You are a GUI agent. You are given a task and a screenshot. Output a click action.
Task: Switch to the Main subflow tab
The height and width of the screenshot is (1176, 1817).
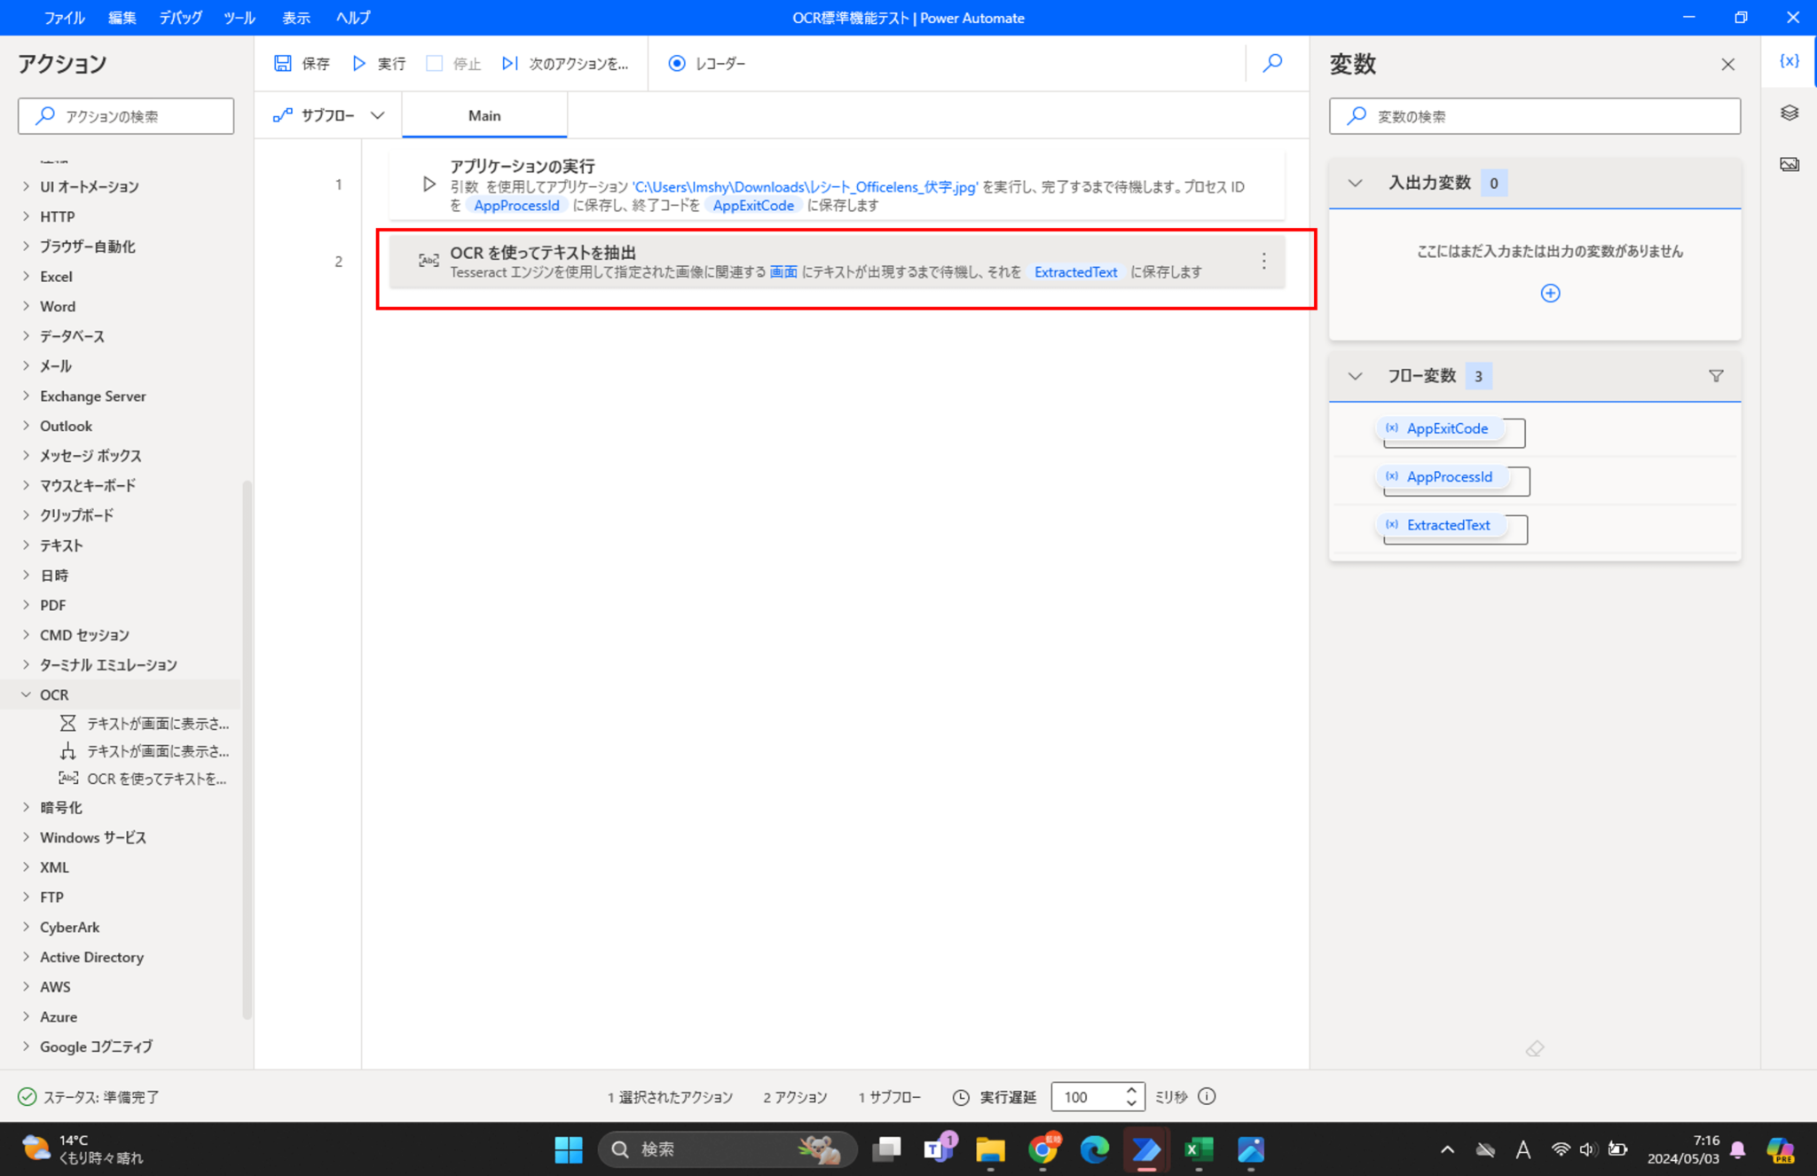(484, 114)
